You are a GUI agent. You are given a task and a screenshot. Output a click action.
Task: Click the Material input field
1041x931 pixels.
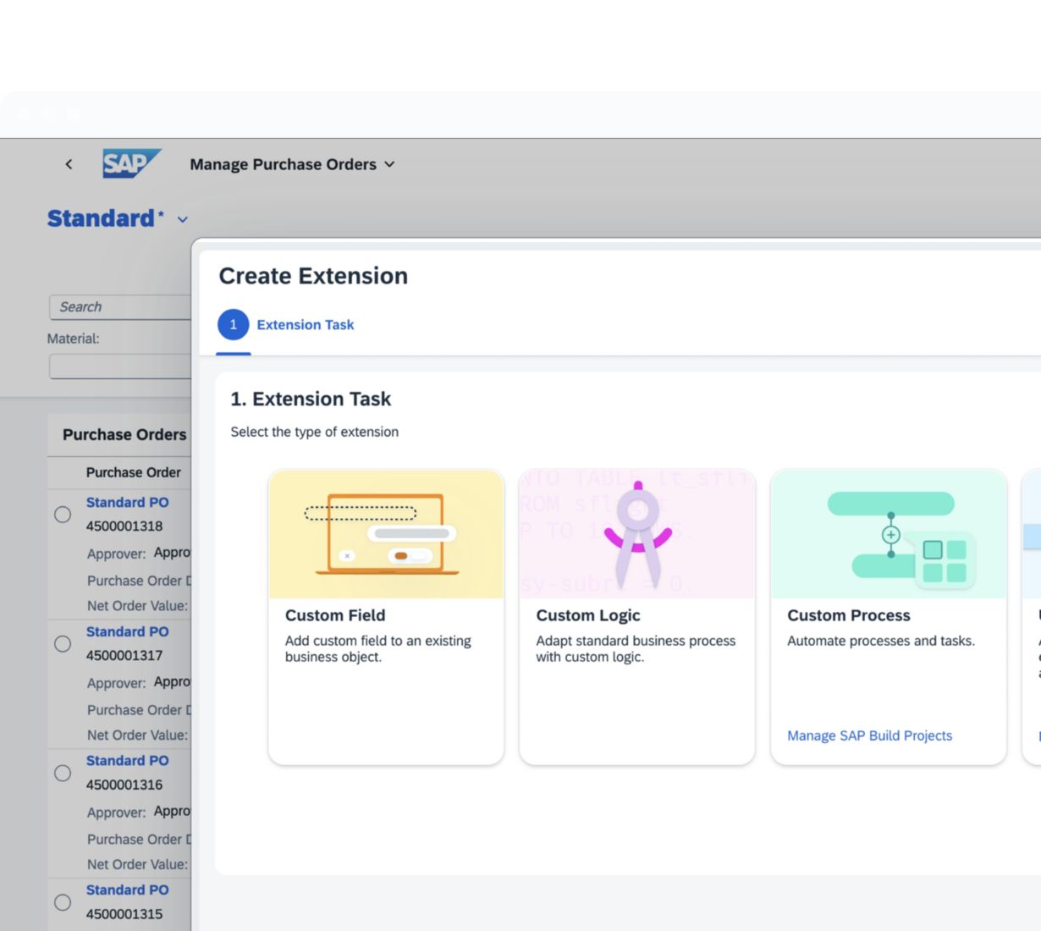(x=120, y=366)
